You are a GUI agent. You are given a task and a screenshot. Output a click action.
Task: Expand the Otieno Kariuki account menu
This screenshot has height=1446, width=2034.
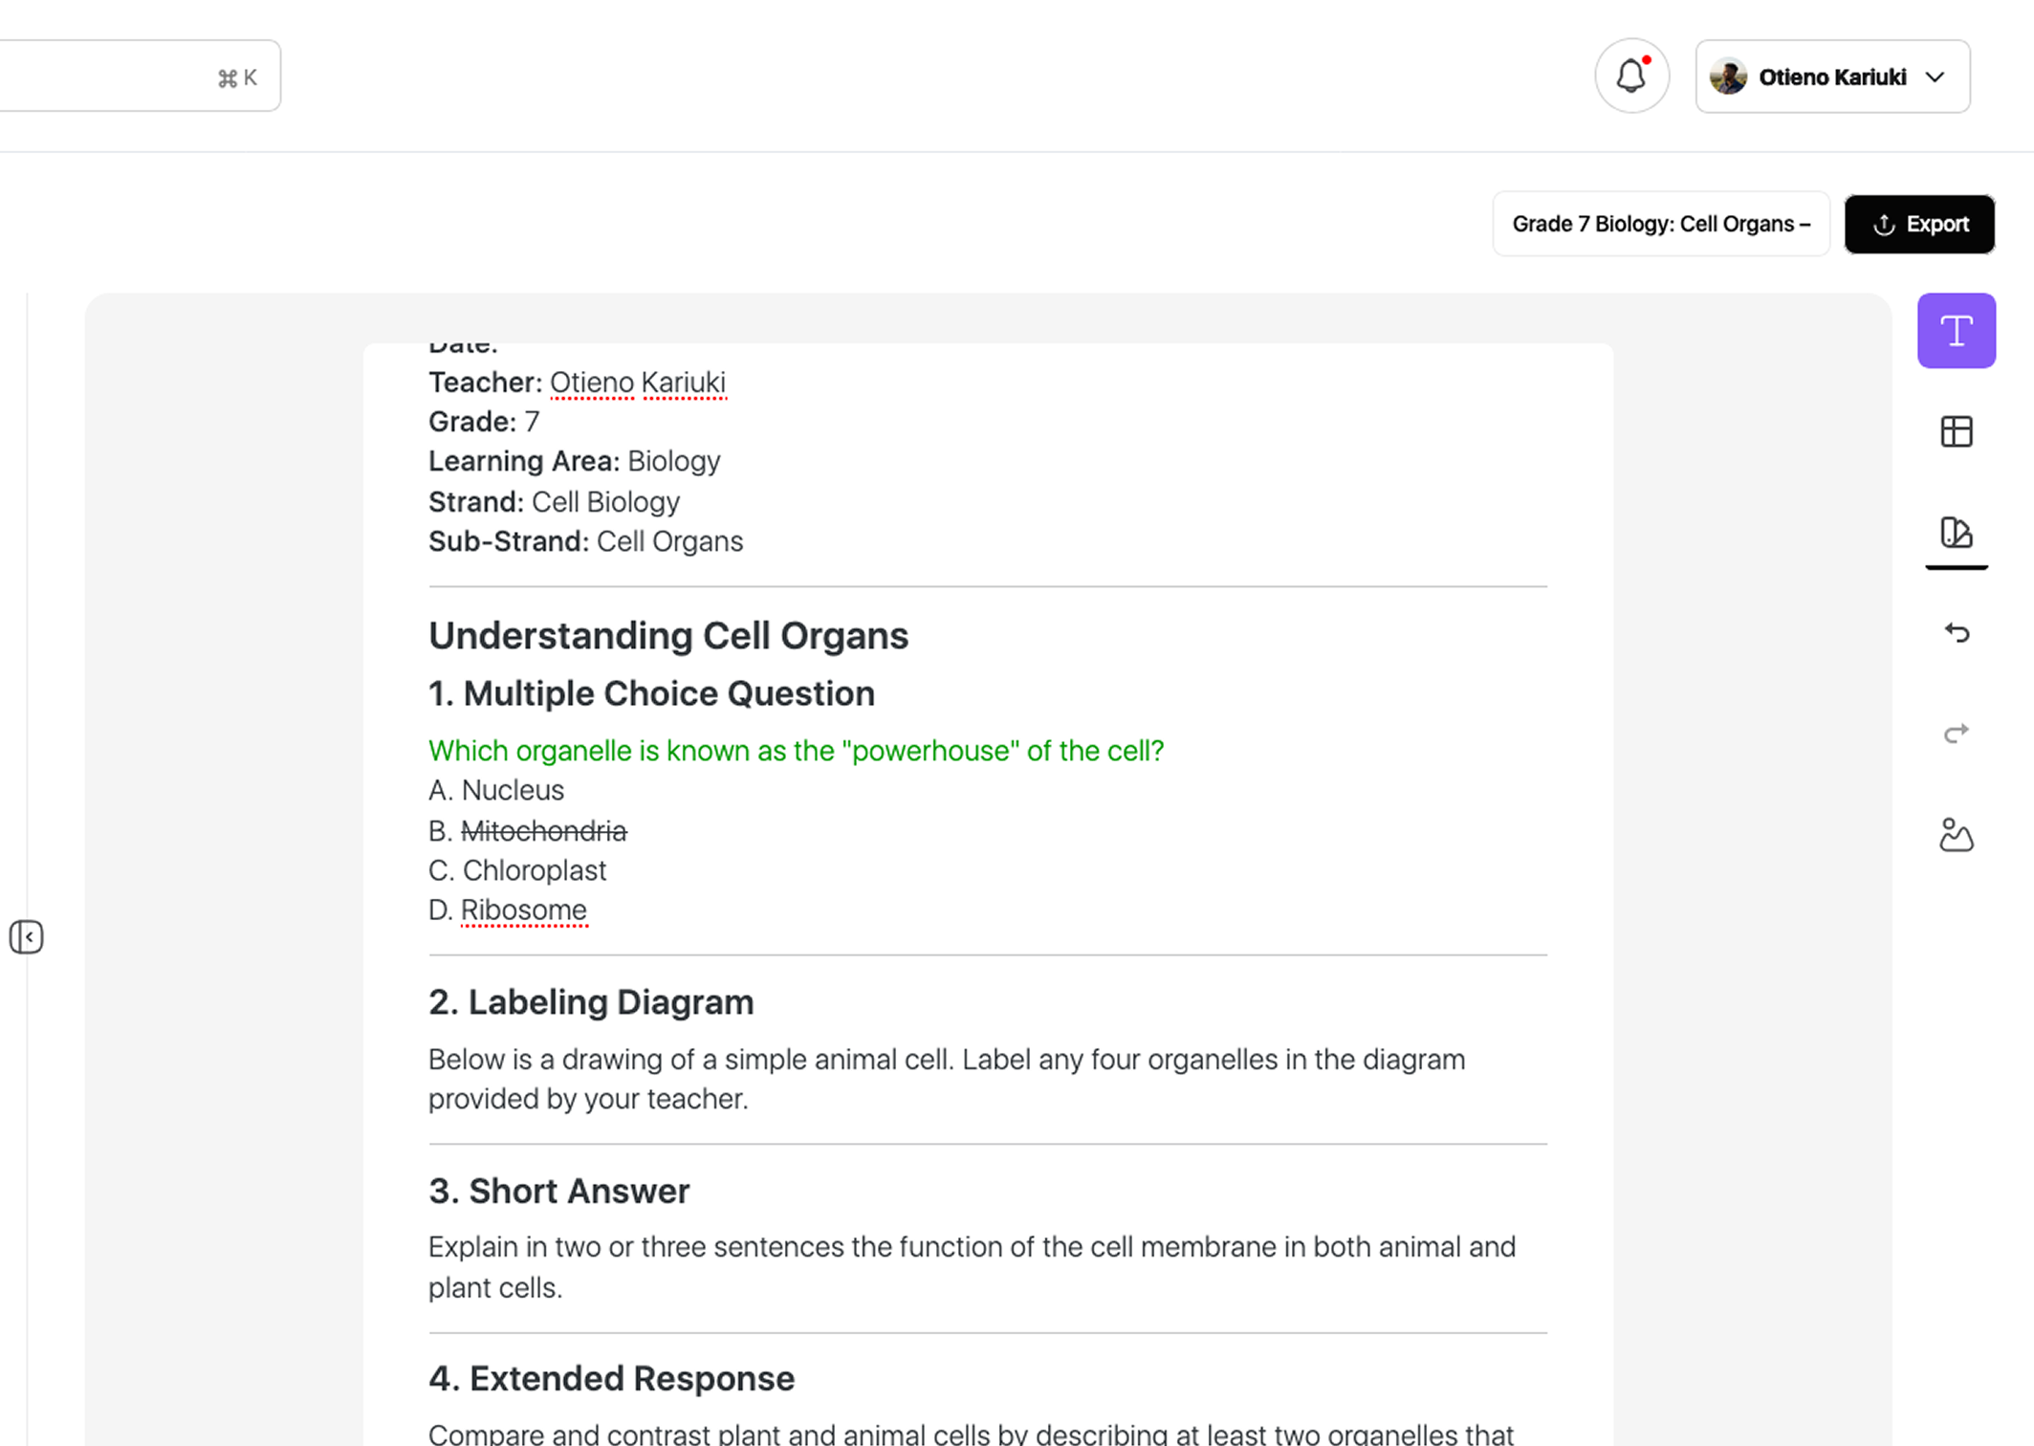point(1831,77)
